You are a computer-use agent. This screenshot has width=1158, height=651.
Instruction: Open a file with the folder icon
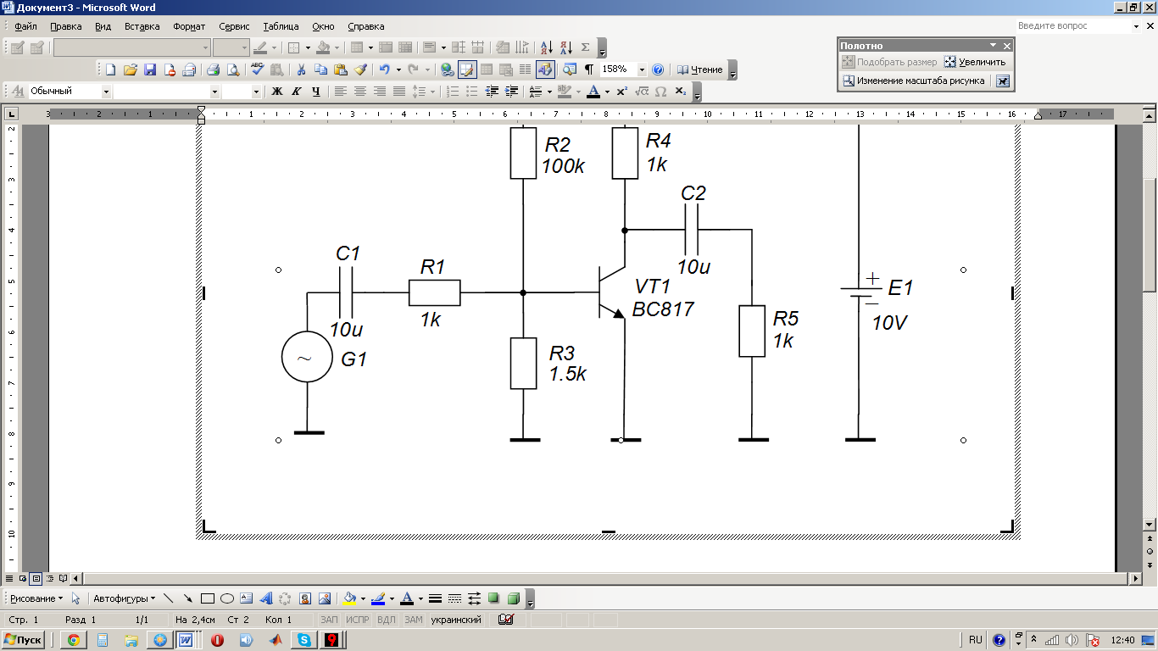click(130, 70)
